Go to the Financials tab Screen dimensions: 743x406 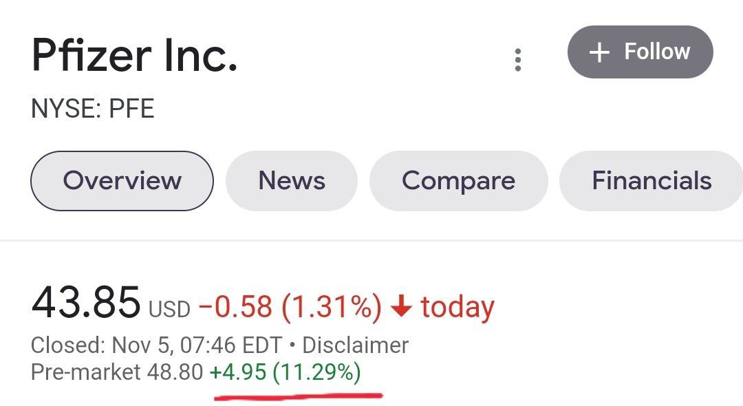pos(652,181)
